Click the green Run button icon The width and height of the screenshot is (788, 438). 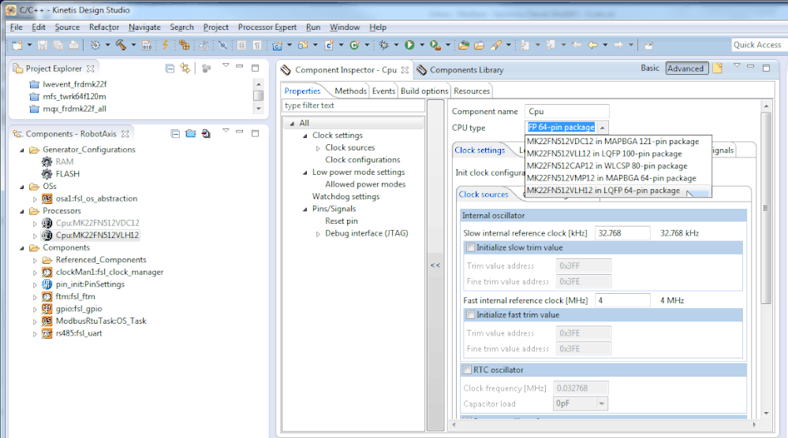[x=409, y=45]
